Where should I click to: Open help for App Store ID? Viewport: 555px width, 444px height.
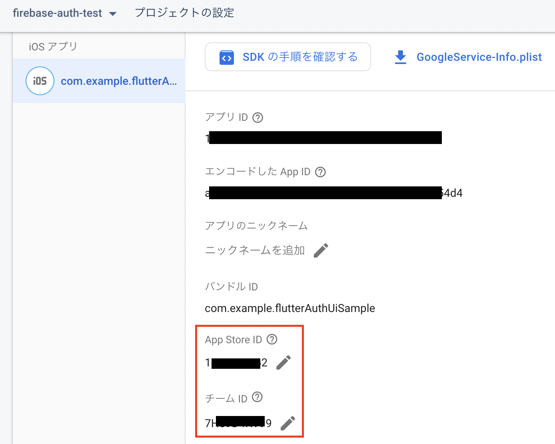pyautogui.click(x=272, y=339)
